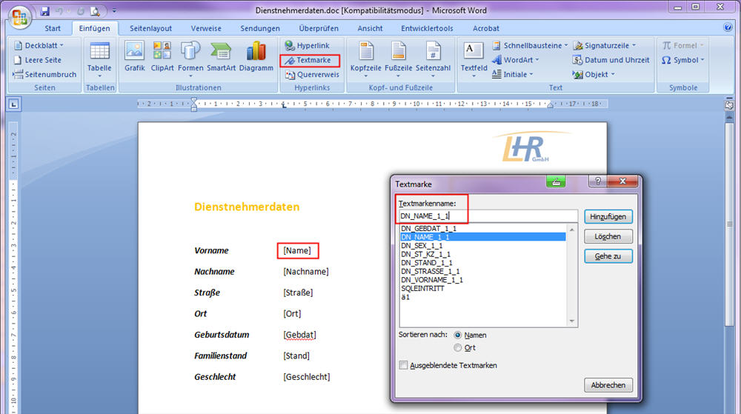The height and width of the screenshot is (414, 741).
Task: Switch to the Überprüfen tab
Action: 319,28
